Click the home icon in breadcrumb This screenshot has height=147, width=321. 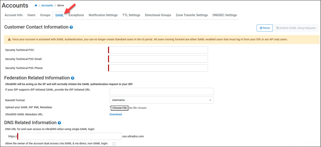[36, 6]
